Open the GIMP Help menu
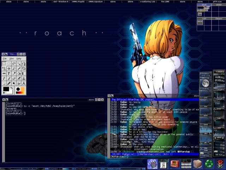This screenshot has height=170, width=226. [x=19, y=58]
